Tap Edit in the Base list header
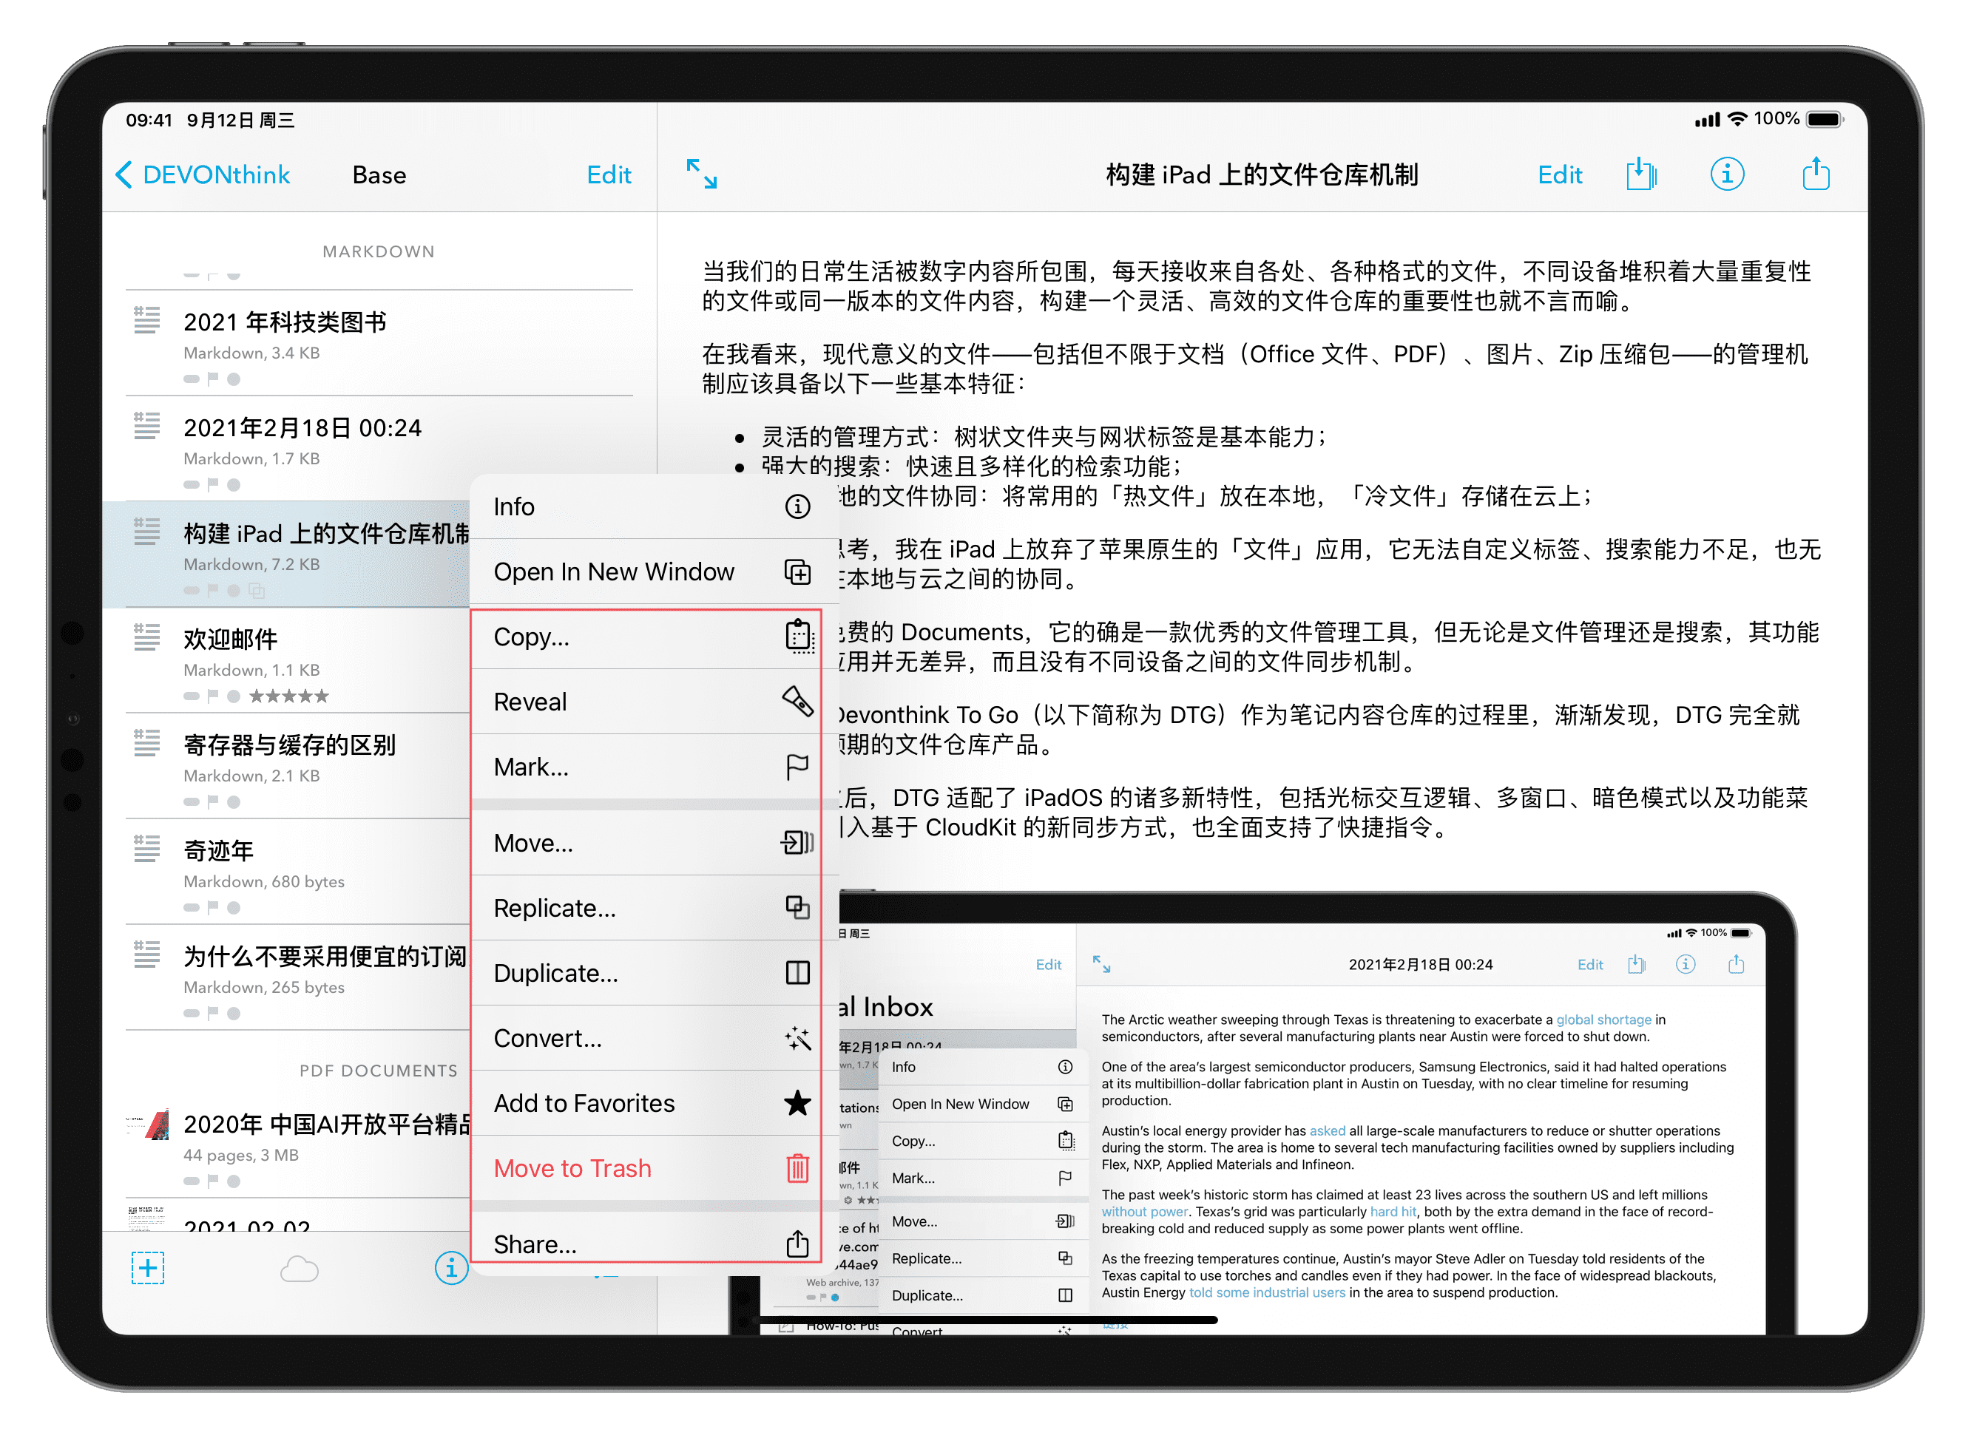Image resolution: width=1971 pixels, height=1438 pixels. click(x=609, y=175)
